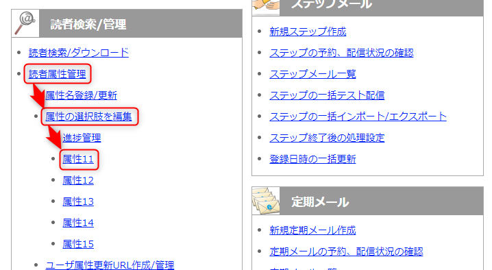Open 読者属性管理 link
This screenshot has height=270, width=492.
tap(57, 74)
